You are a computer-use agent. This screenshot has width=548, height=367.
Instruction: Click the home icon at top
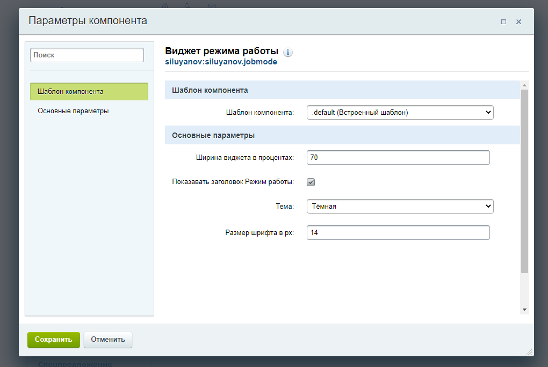point(164,5)
